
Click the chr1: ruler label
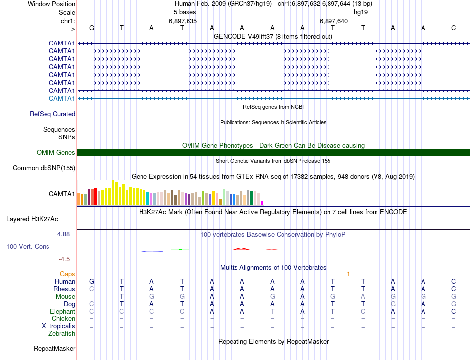pos(68,21)
